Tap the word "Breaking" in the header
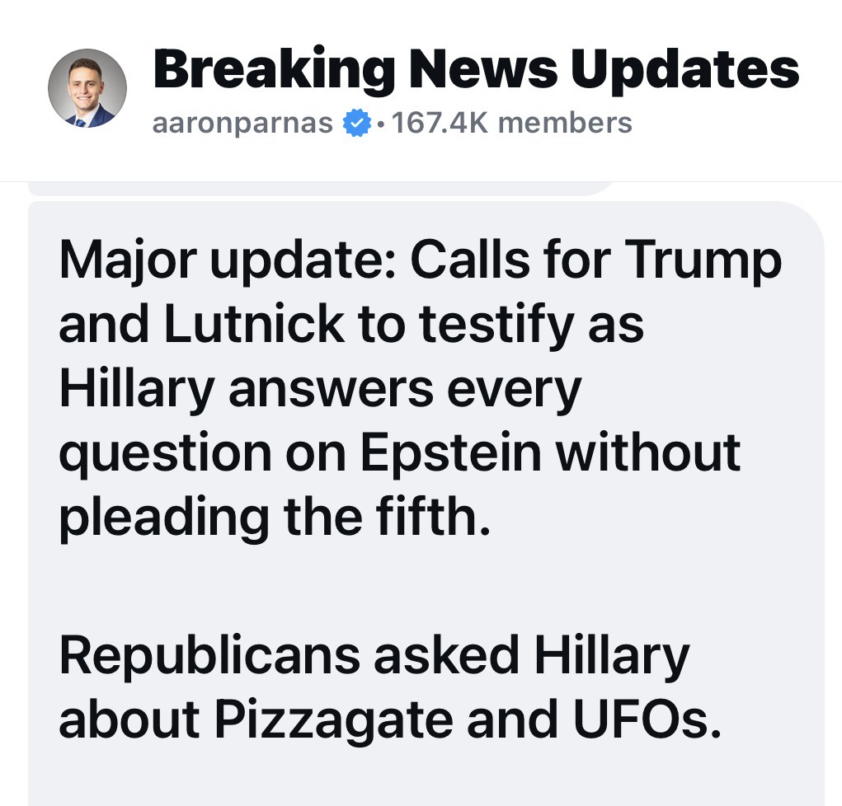The height and width of the screenshot is (806, 842). (x=274, y=69)
